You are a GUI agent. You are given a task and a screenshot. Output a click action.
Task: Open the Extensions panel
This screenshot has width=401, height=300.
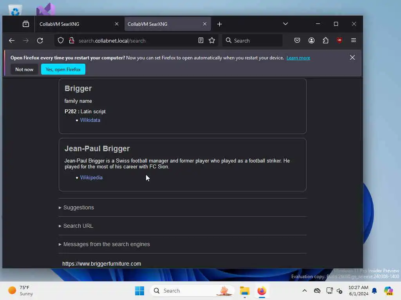point(325,40)
